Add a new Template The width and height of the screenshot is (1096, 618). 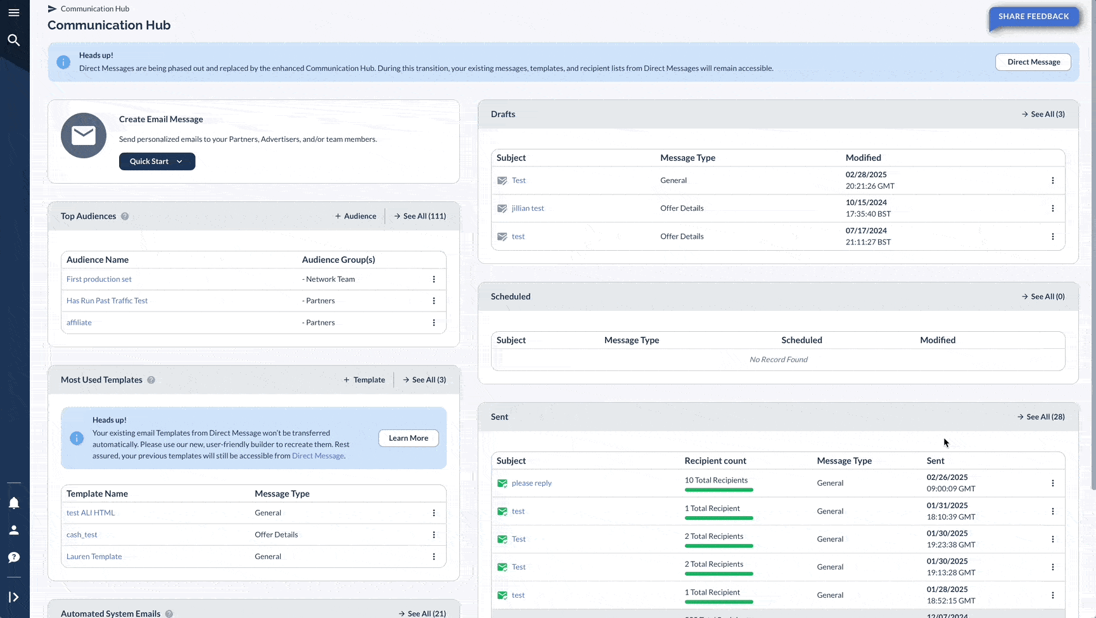[364, 380]
